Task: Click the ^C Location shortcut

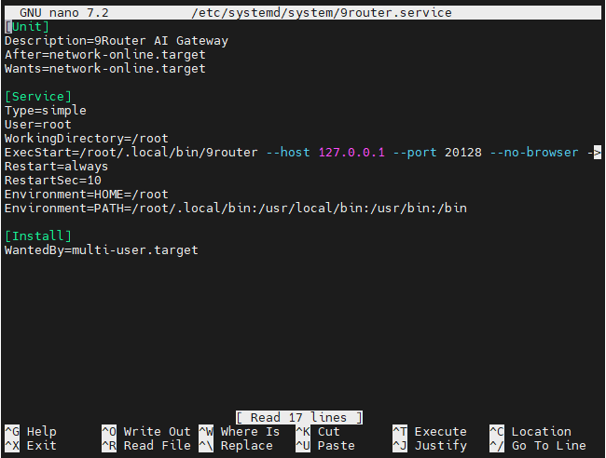Action: coord(530,431)
